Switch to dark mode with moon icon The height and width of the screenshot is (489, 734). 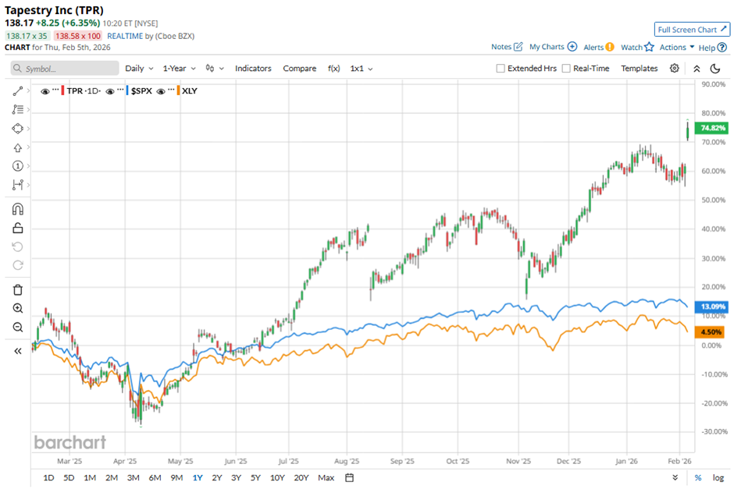pyautogui.click(x=714, y=69)
